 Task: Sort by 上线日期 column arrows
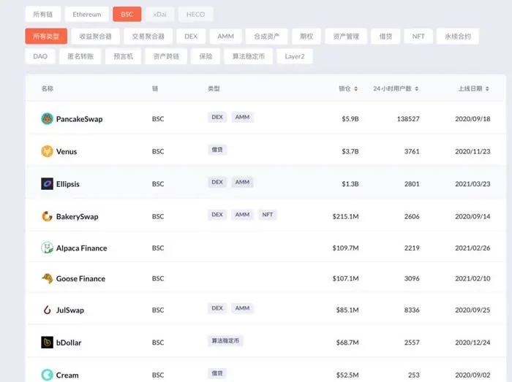[x=487, y=88]
